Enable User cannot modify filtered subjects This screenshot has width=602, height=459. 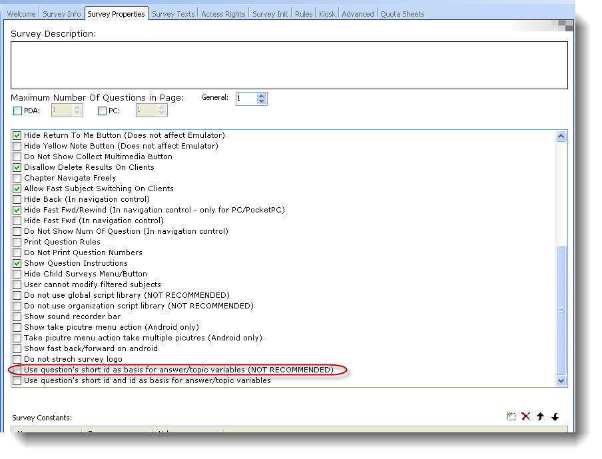point(17,284)
